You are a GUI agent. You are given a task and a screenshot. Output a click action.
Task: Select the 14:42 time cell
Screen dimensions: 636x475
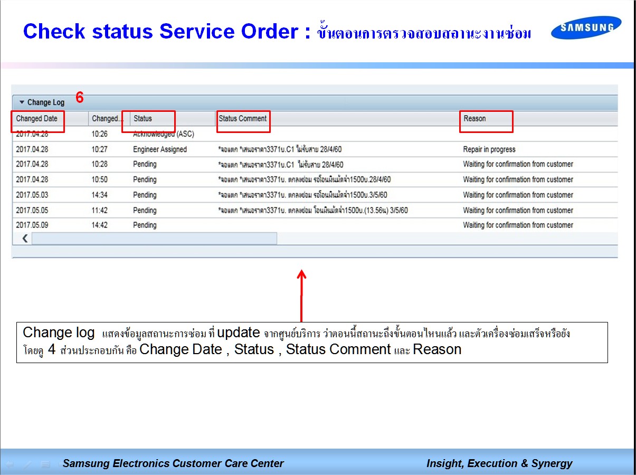click(x=99, y=225)
